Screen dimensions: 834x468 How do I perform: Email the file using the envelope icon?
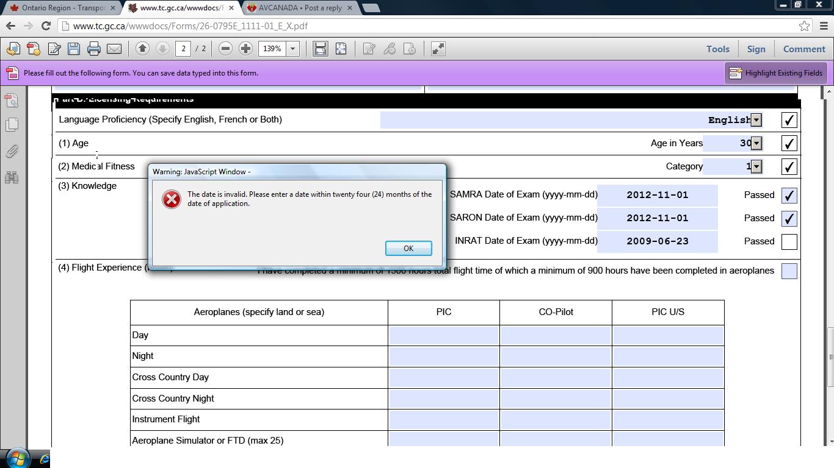[x=114, y=49]
